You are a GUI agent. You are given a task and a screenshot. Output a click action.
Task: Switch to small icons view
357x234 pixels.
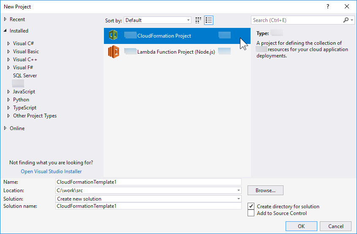tap(199, 20)
